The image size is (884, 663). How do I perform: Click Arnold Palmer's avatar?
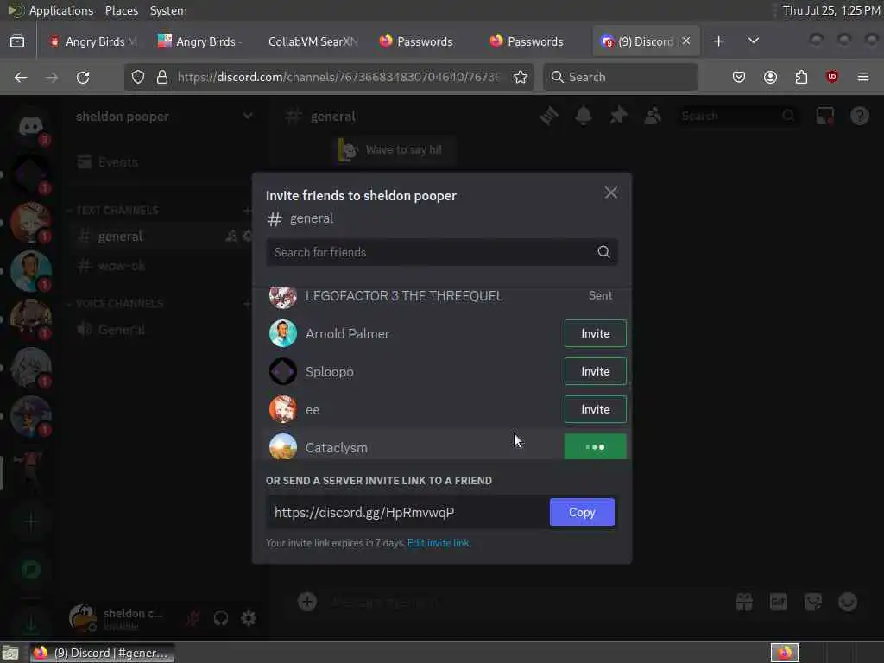click(x=282, y=333)
